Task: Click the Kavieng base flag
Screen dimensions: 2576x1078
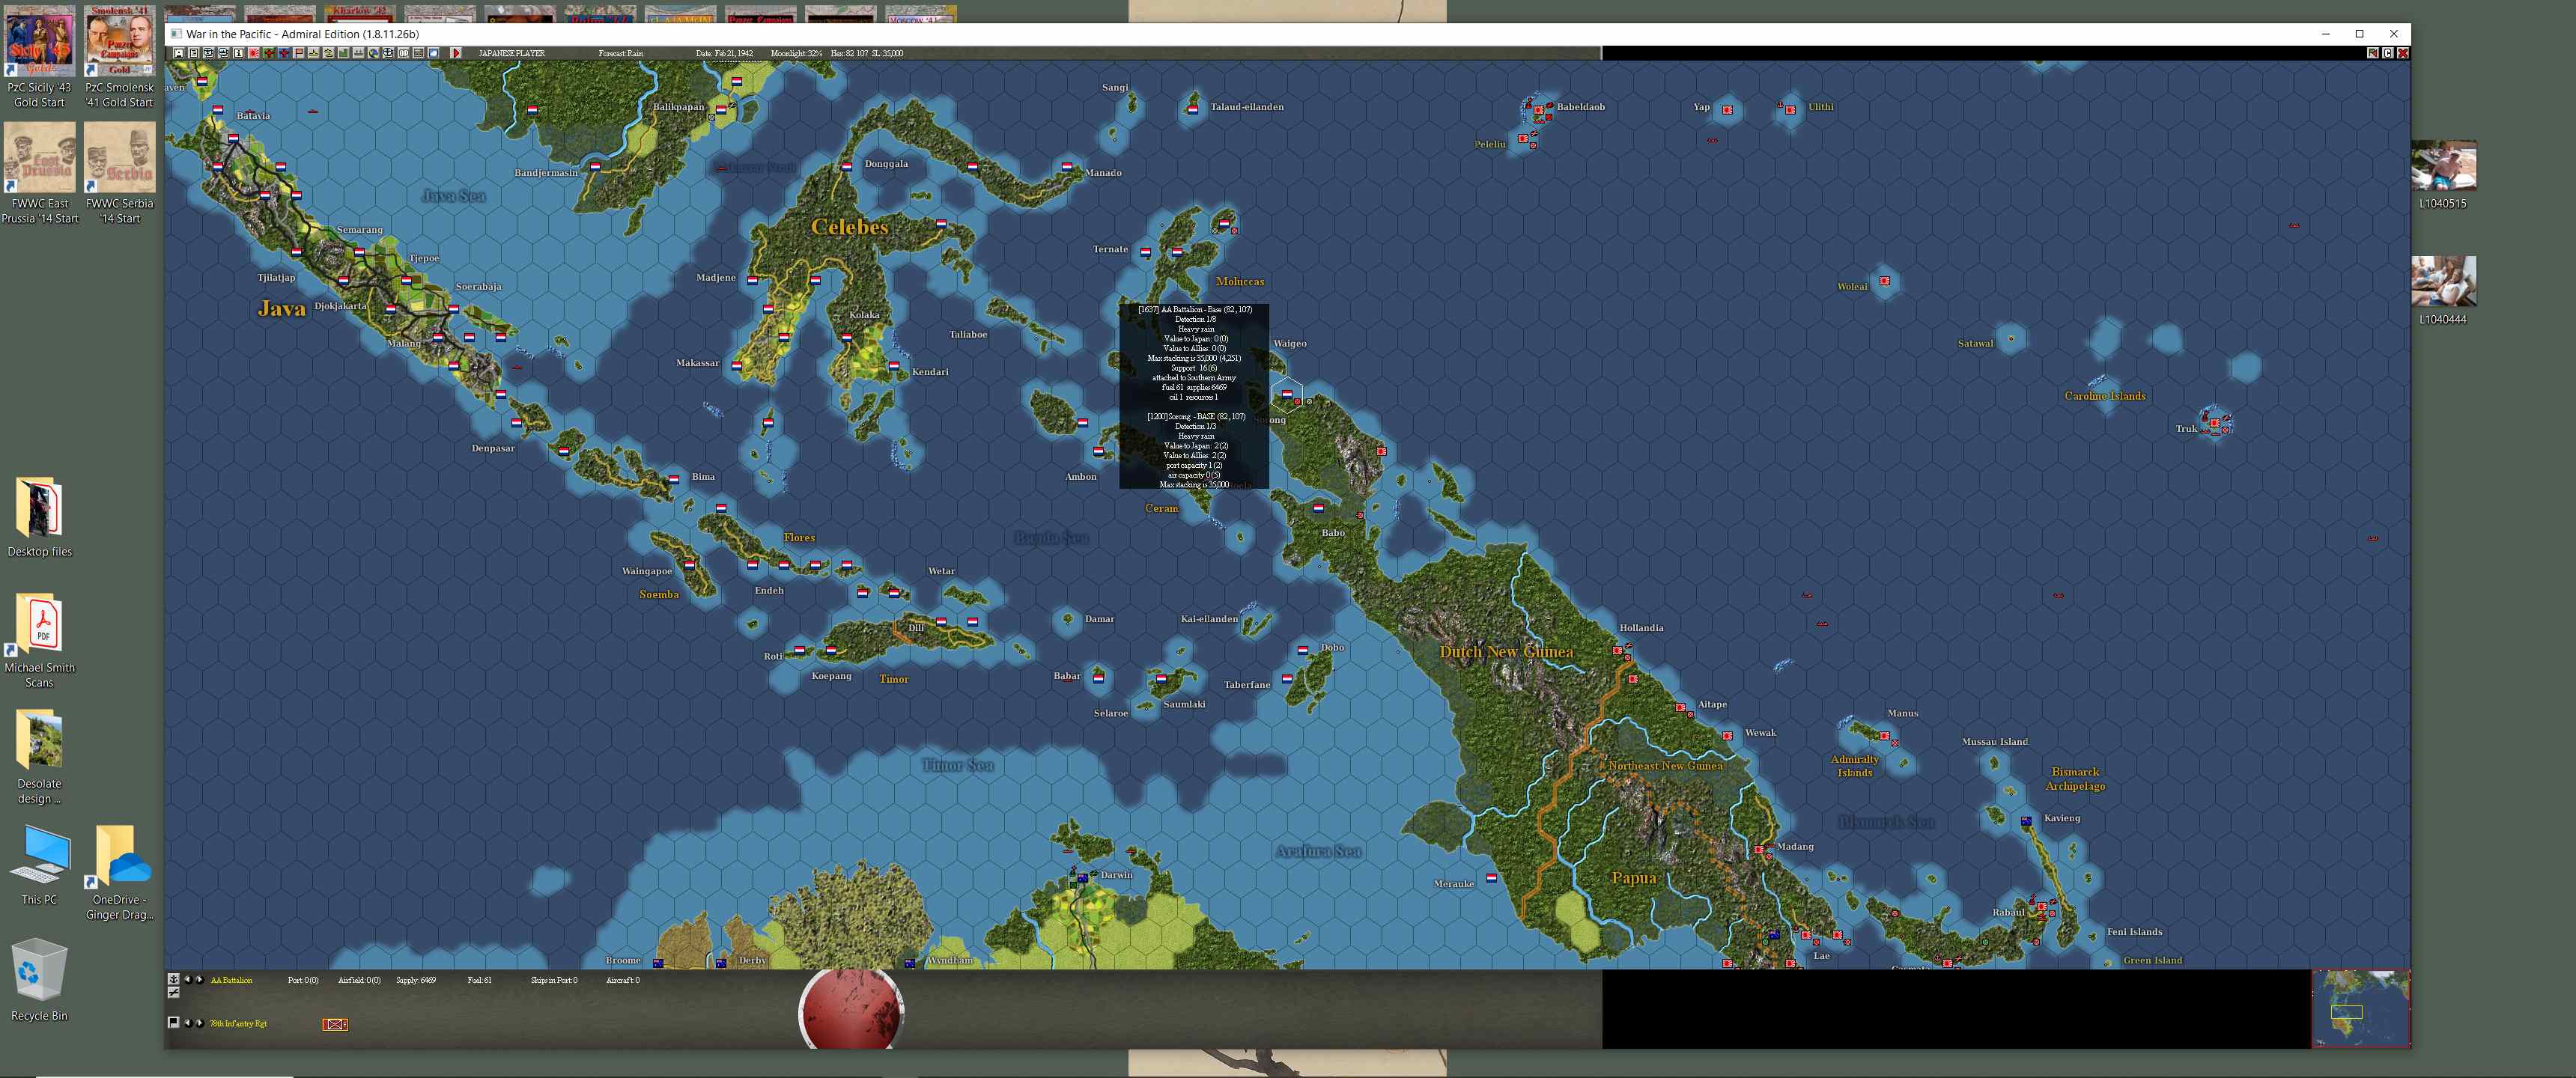Action: tap(2026, 821)
